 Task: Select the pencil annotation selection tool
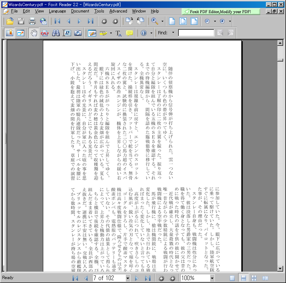92,33
